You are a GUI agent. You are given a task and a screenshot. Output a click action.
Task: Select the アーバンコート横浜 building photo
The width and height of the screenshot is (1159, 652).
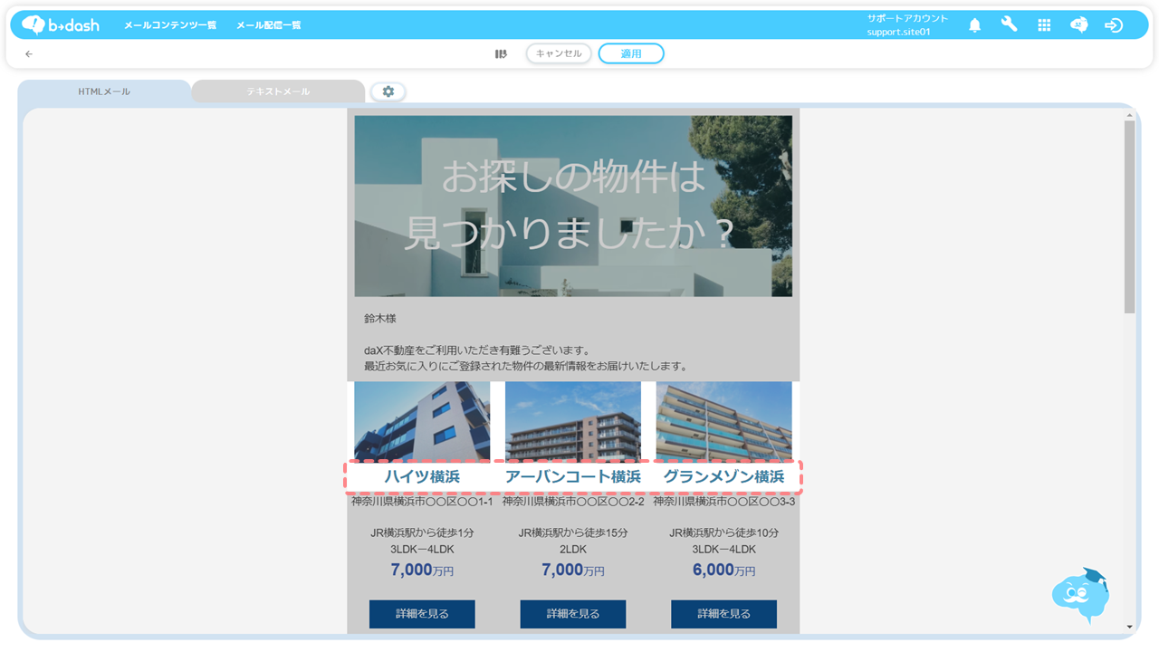(573, 421)
